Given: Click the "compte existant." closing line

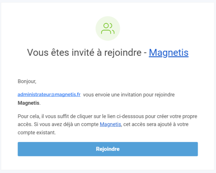Looking at the screenshot, I should 37,133.
